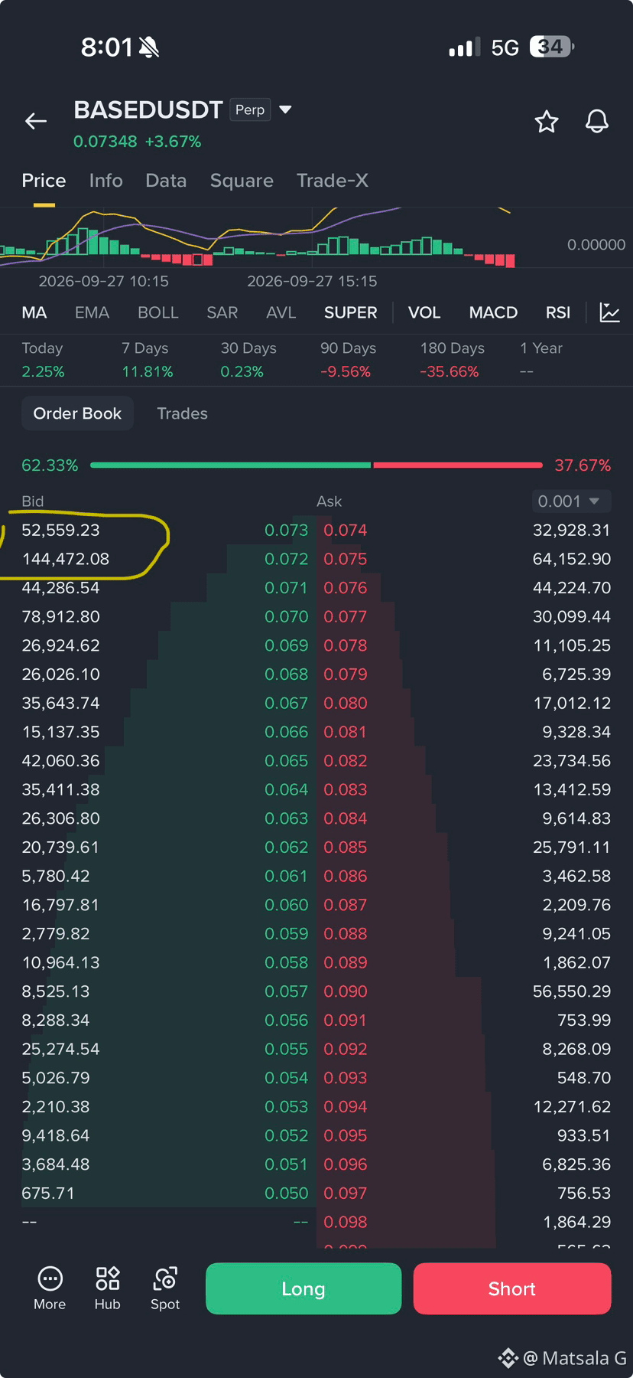Open chart indicator settings icon
The image size is (633, 1378).
(x=609, y=312)
